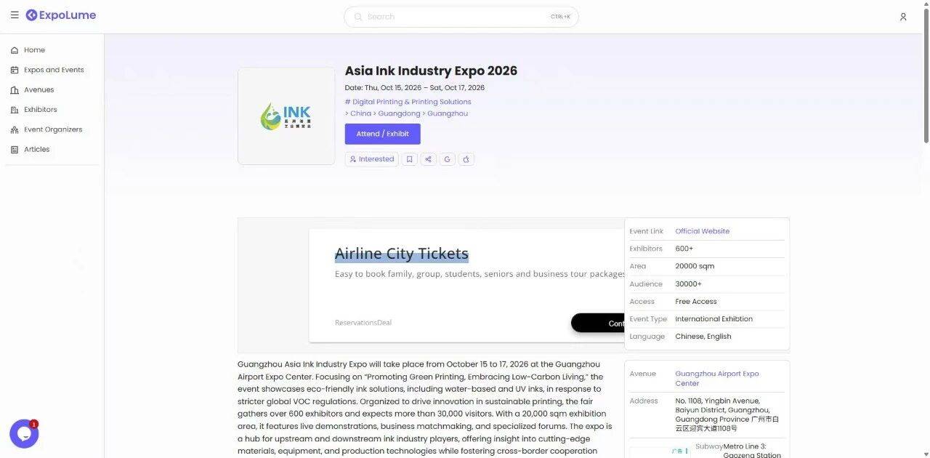Click the Attend / Exhibit button

[x=382, y=134]
